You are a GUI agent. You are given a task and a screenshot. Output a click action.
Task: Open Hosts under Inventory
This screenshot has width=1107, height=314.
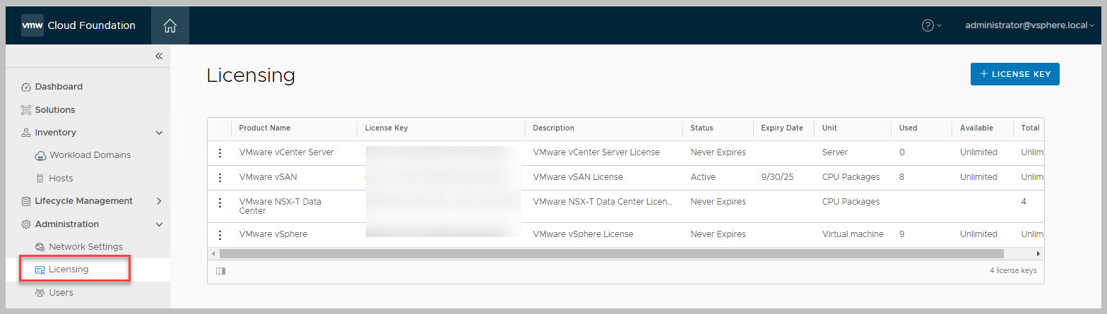[61, 179]
